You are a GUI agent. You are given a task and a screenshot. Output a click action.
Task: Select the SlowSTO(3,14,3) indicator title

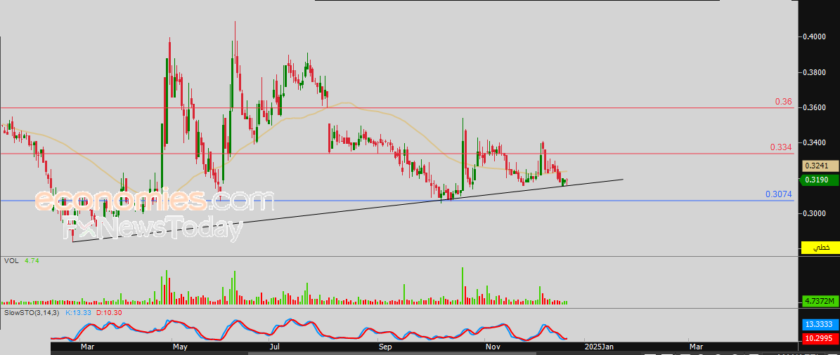tap(32, 312)
